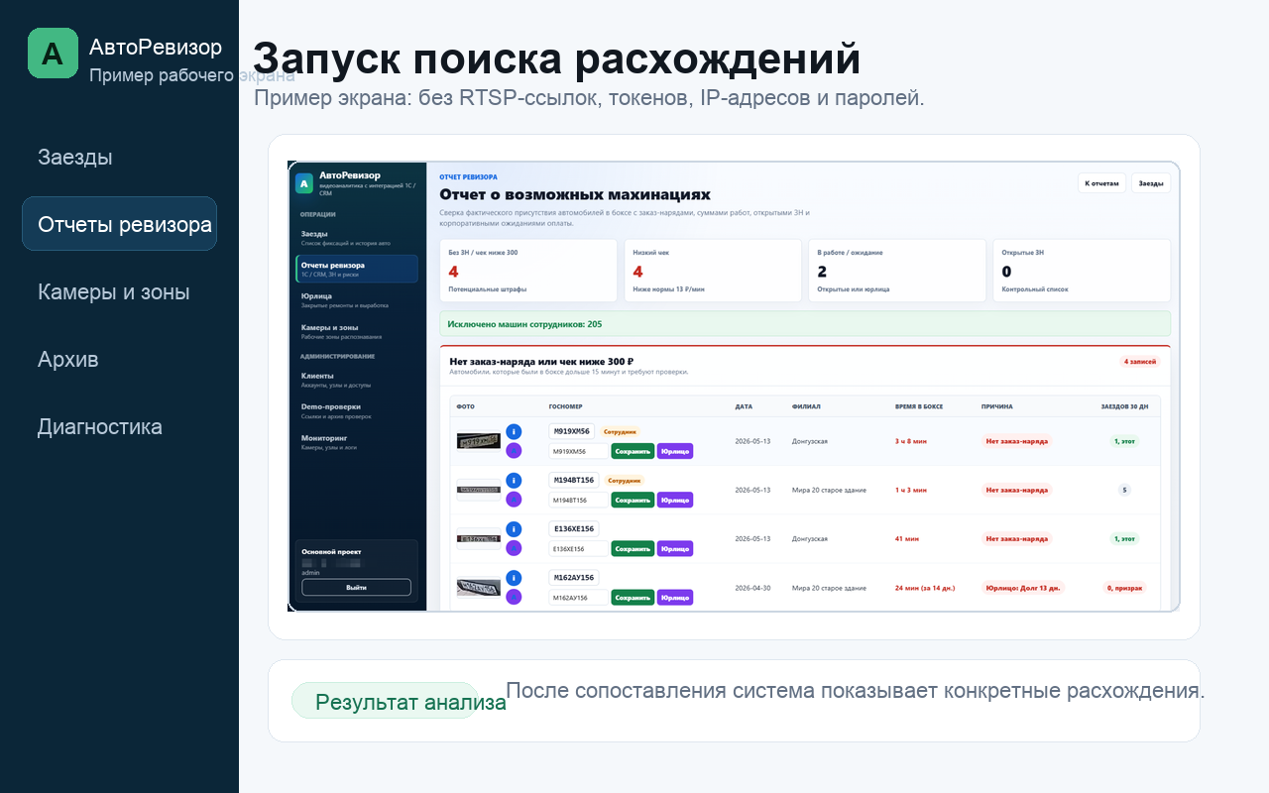The image size is (1269, 793).
Task: Click the Госномер column header
Action: pos(566,406)
